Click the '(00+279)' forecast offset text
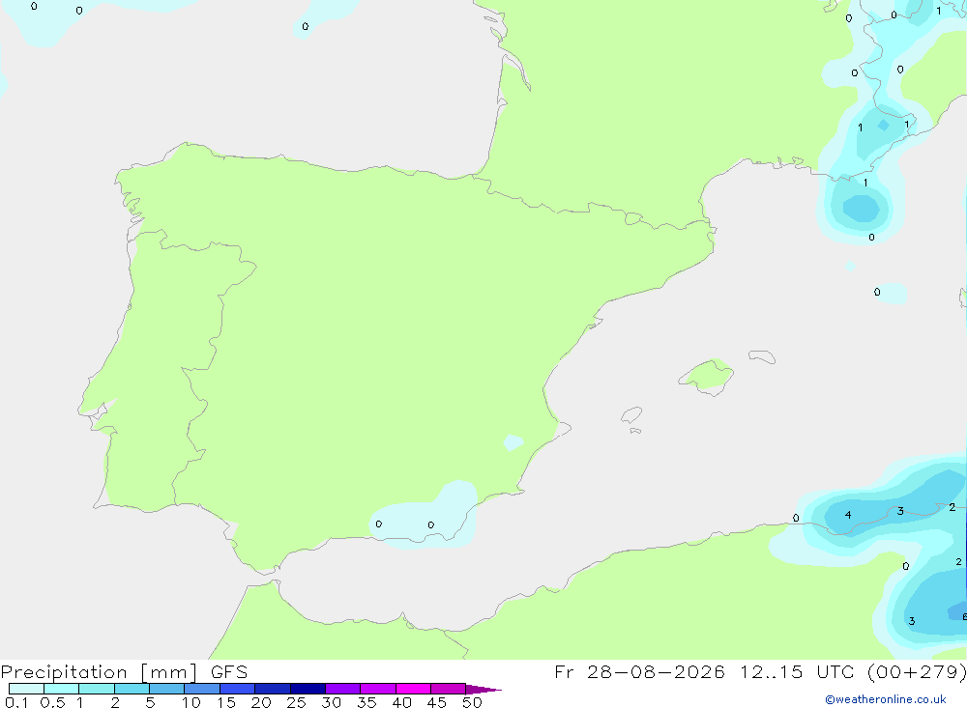Screen dimensions: 967x708 (917, 671)
